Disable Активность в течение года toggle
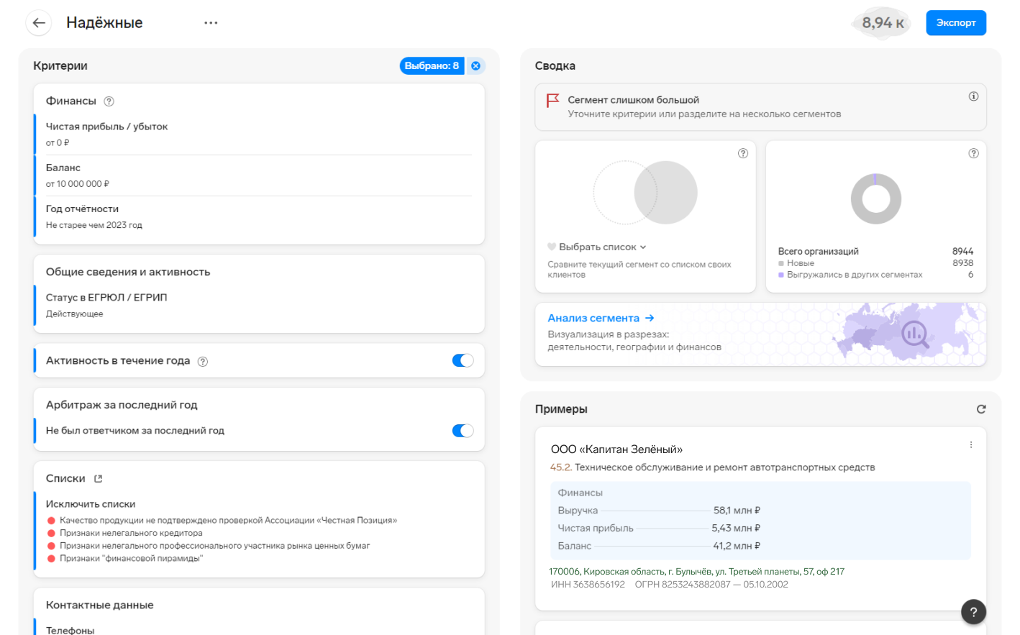The width and height of the screenshot is (1020, 635). [x=463, y=360]
